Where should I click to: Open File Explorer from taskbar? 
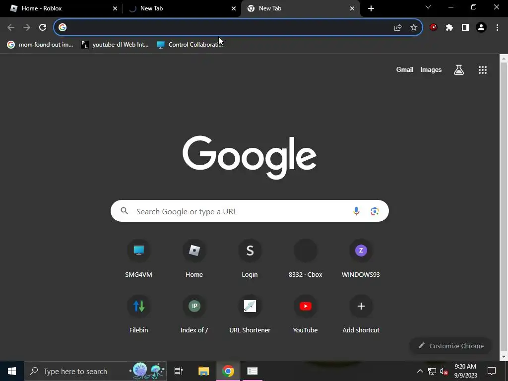203,371
